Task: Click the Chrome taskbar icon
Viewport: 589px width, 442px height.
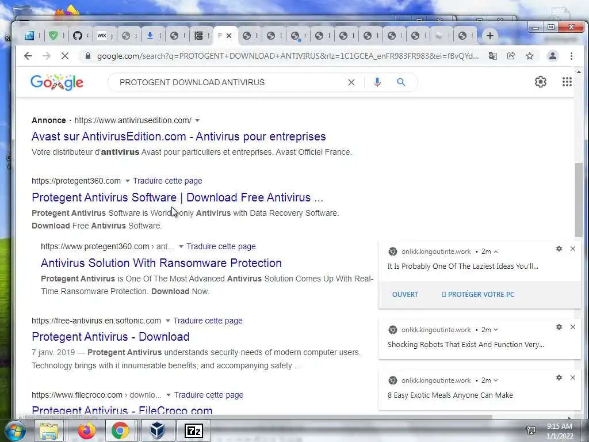Action: pos(120,430)
